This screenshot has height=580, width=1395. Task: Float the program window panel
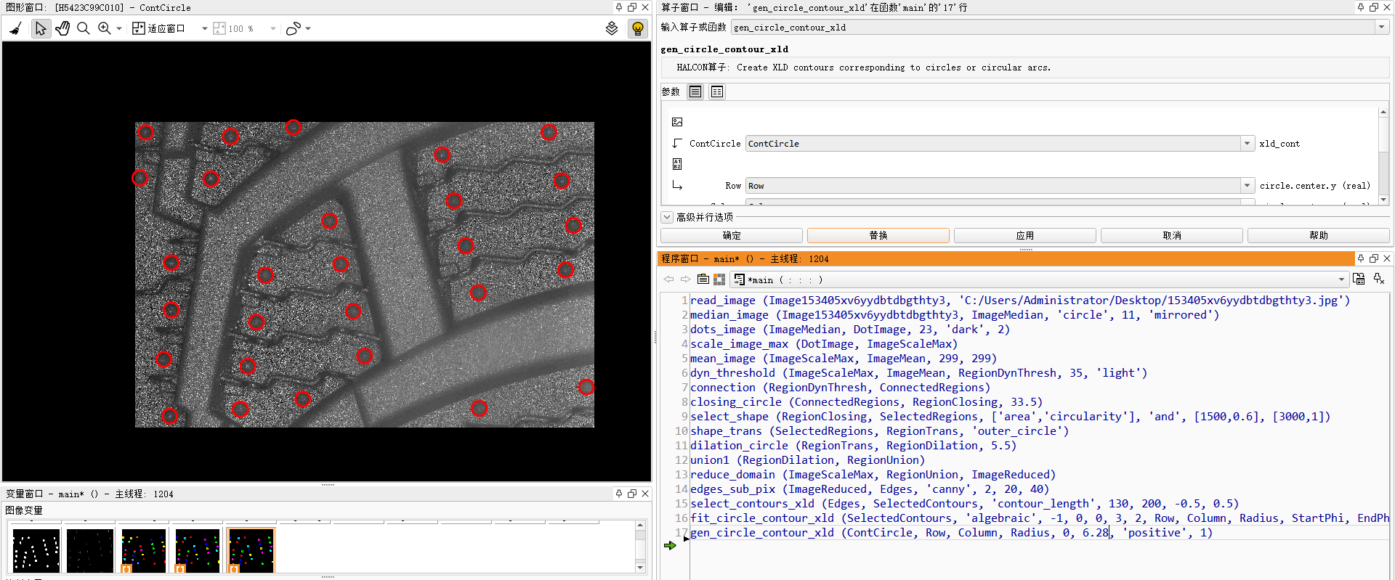pos(1374,258)
